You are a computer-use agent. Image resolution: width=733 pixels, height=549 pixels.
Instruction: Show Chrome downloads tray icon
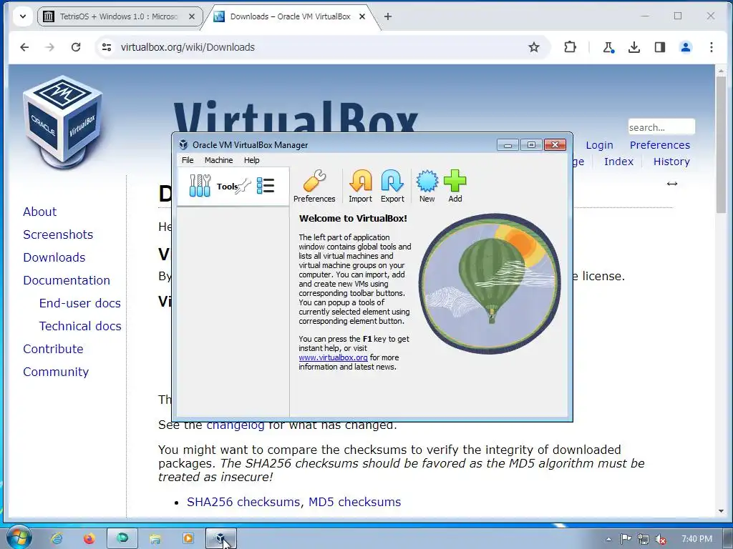point(634,47)
